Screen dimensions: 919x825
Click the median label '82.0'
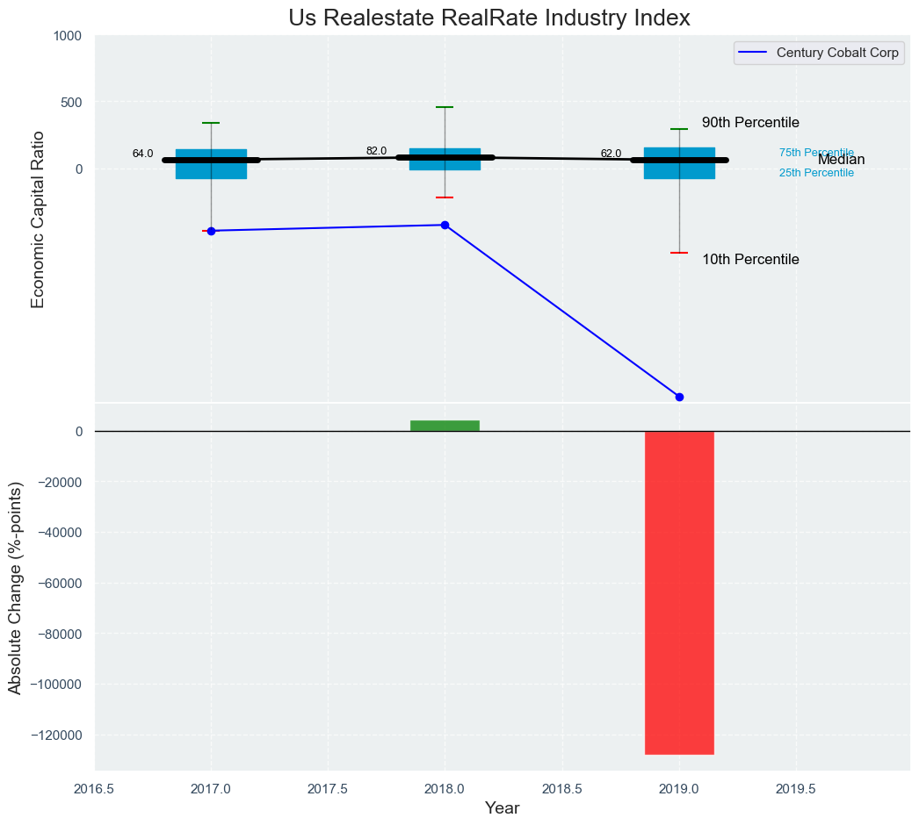[376, 151]
